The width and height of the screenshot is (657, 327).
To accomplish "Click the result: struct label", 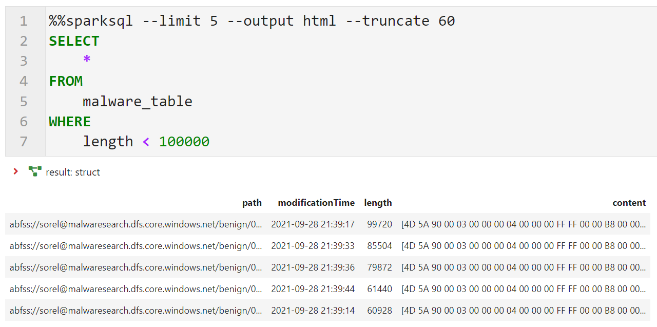I will (73, 172).
